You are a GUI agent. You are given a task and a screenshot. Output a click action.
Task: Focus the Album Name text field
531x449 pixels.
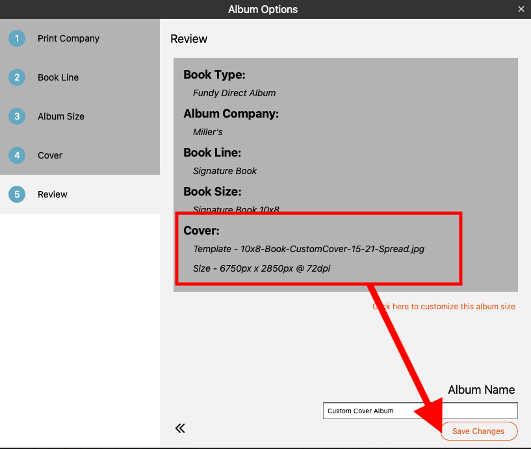coord(421,411)
